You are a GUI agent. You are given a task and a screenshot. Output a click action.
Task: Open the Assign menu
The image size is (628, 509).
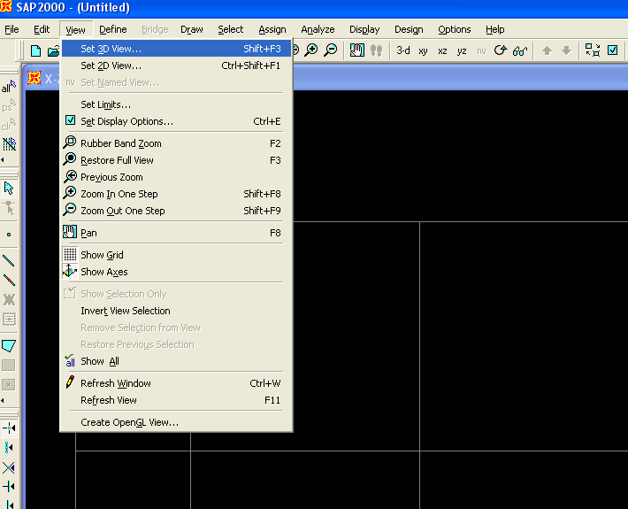pos(272,30)
